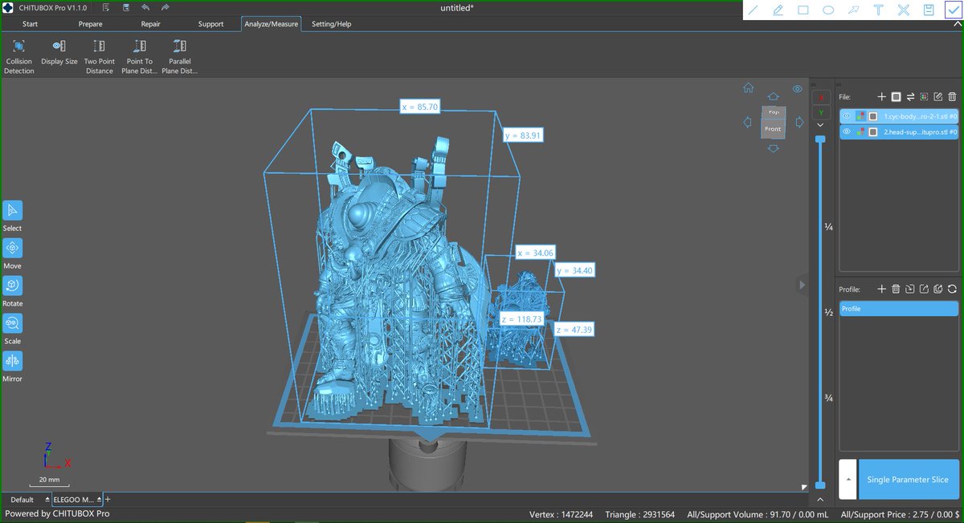This screenshot has width=964, height=523.
Task: Click the bottom handle of layer slider
Action: tap(820, 485)
